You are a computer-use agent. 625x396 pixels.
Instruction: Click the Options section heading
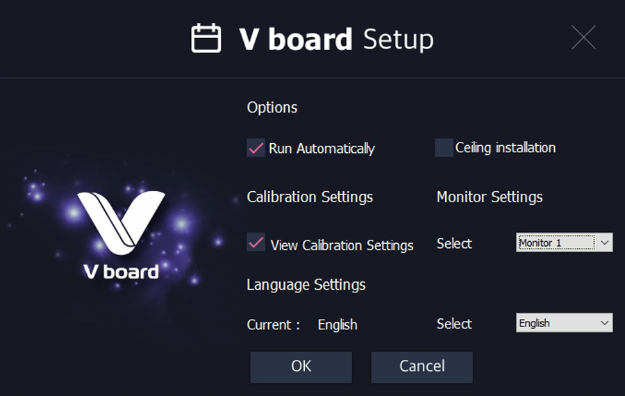272,108
